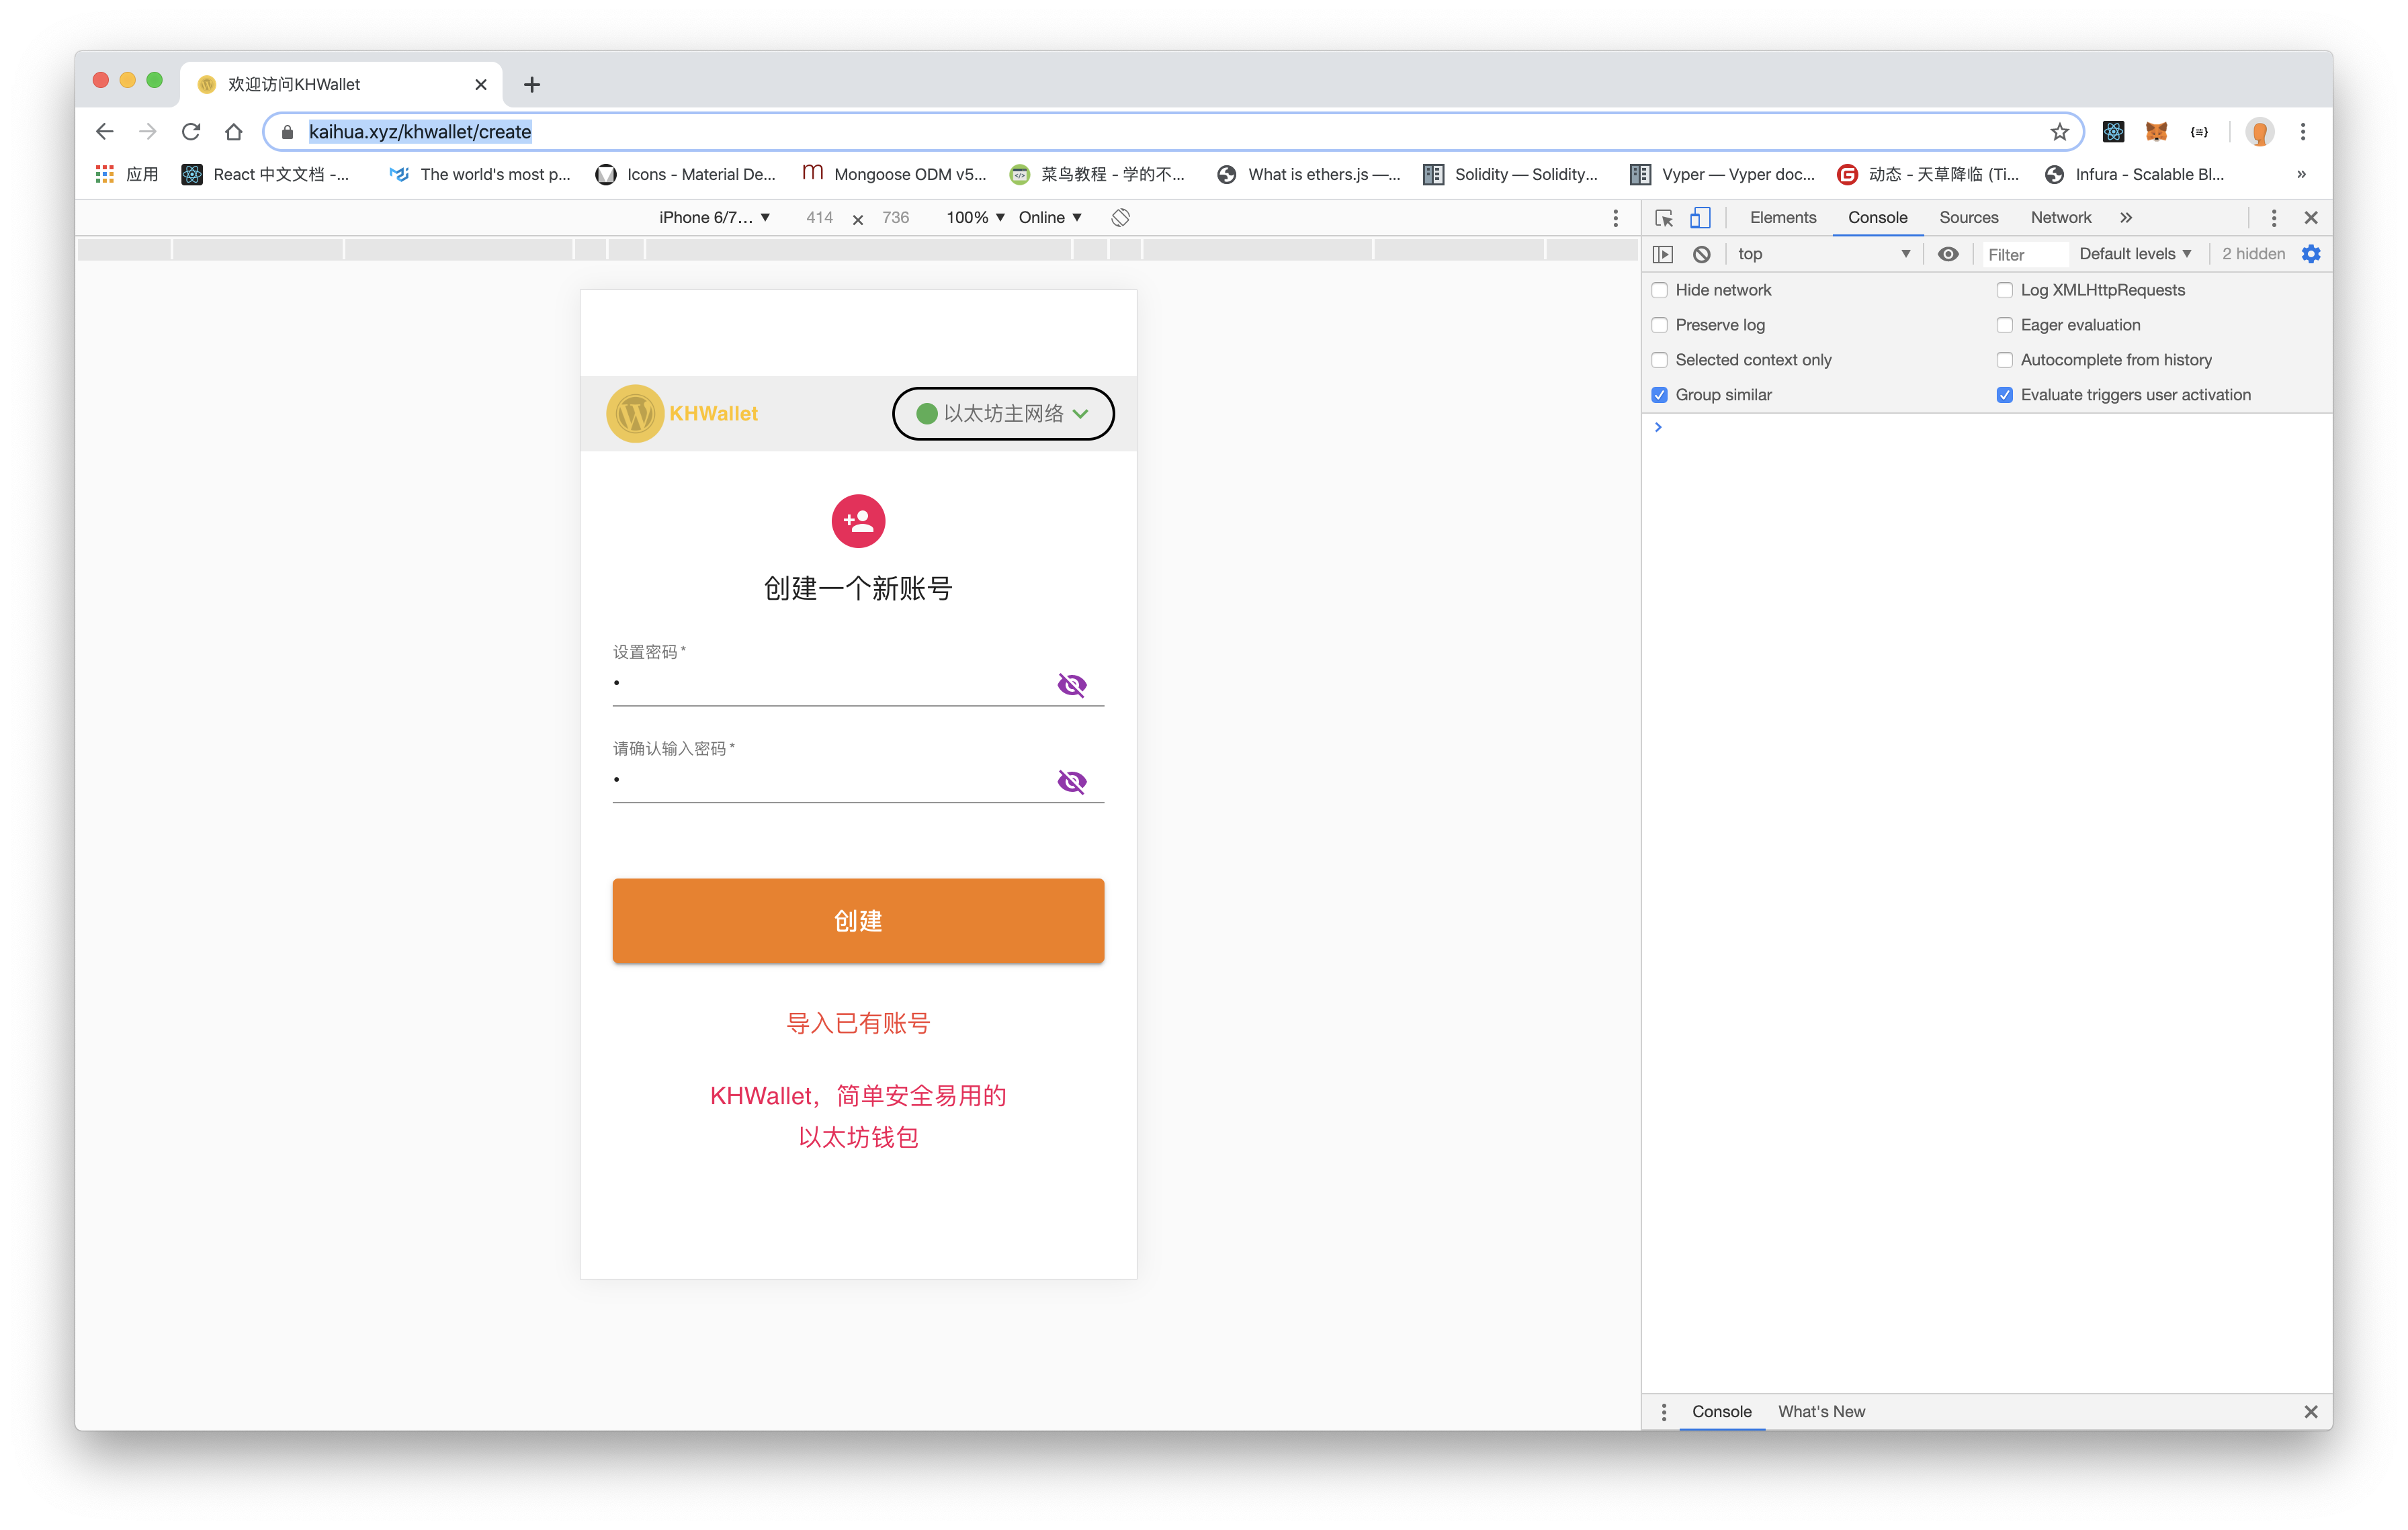The width and height of the screenshot is (2408, 1530).
Task: Click the MetaMask fox extension icon
Action: point(2156,132)
